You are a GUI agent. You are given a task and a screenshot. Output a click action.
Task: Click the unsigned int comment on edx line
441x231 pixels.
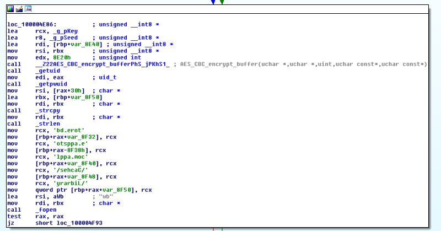point(120,58)
